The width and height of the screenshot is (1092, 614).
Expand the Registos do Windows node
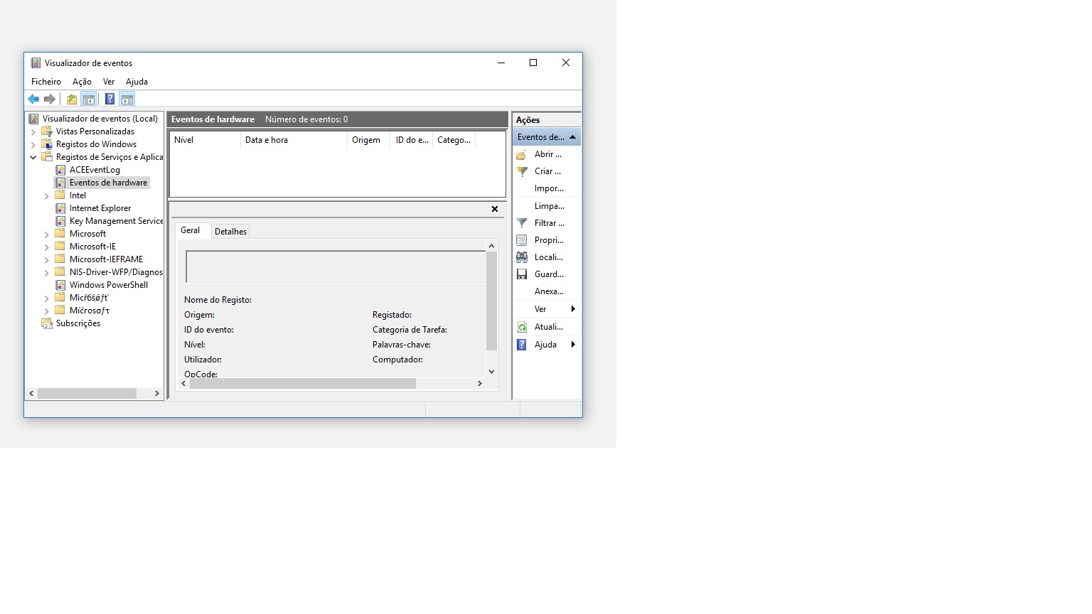33,144
